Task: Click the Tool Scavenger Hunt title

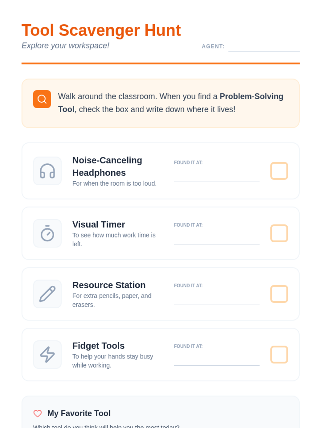Action: point(101,30)
